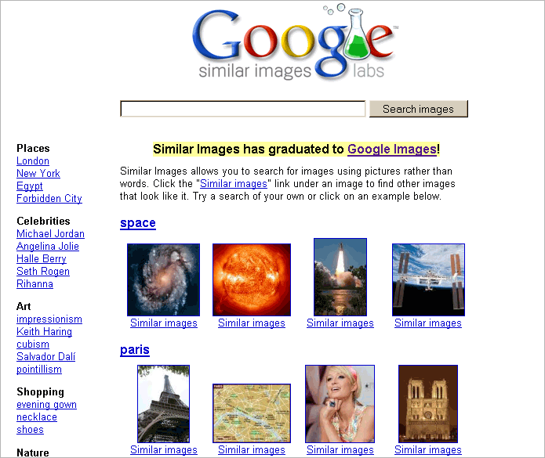The height and width of the screenshot is (458, 545).
Task: Open the Forbidden City link
Action: 49,199
